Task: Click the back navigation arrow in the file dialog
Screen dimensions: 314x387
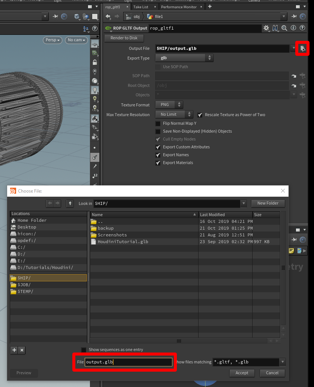Action: click(x=51, y=203)
